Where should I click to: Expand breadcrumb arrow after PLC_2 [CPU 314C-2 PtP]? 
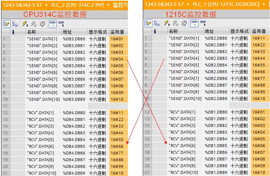coord(108,5)
